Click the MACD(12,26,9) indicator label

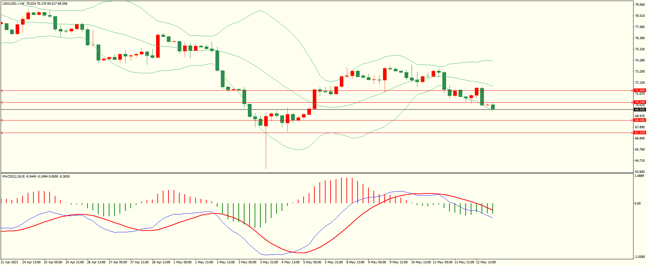pos(14,177)
